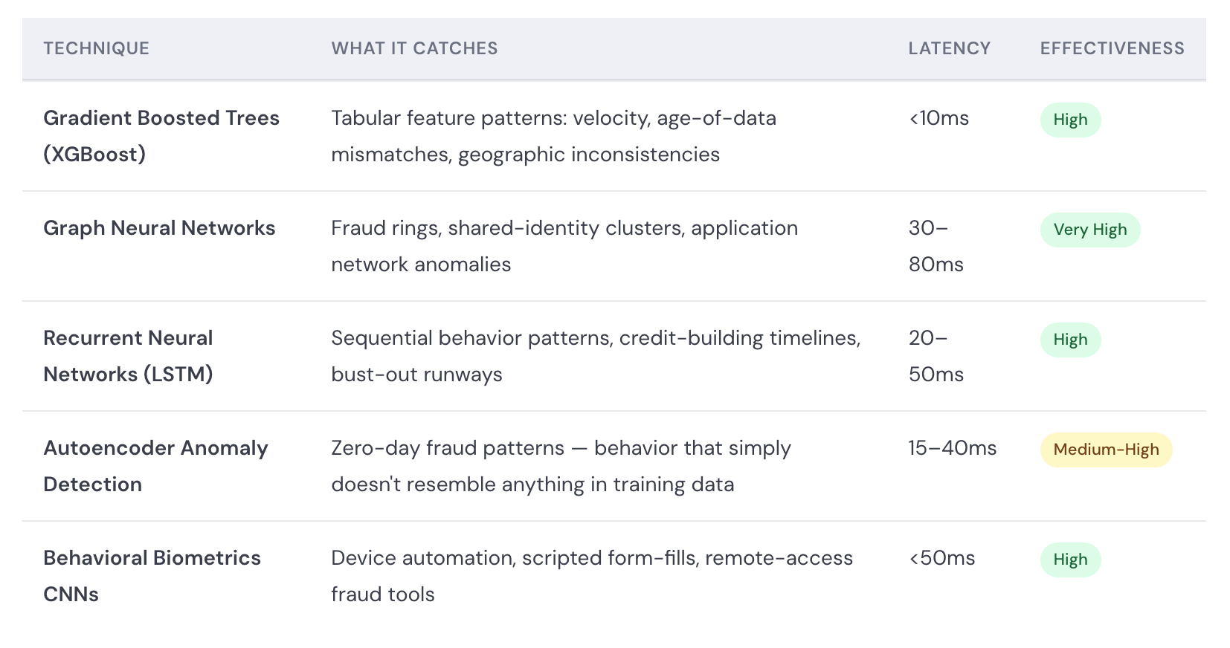Click the WHAT IT CATCHES column header
The height and width of the screenshot is (648, 1230).
414,48
